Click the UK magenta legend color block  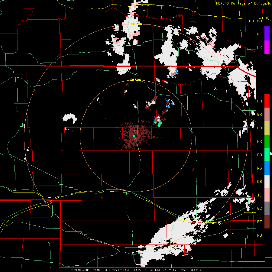pos(267,47)
